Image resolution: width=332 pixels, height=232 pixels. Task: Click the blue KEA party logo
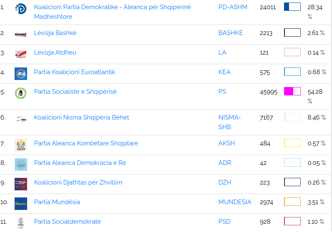tap(20, 73)
